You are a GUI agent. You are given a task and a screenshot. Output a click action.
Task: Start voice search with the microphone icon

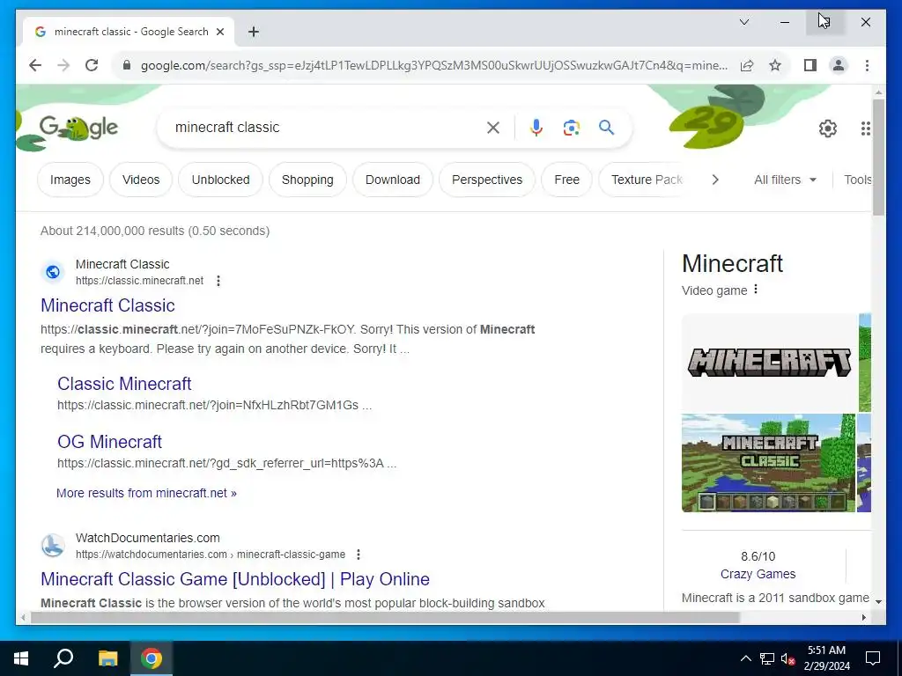coord(536,128)
